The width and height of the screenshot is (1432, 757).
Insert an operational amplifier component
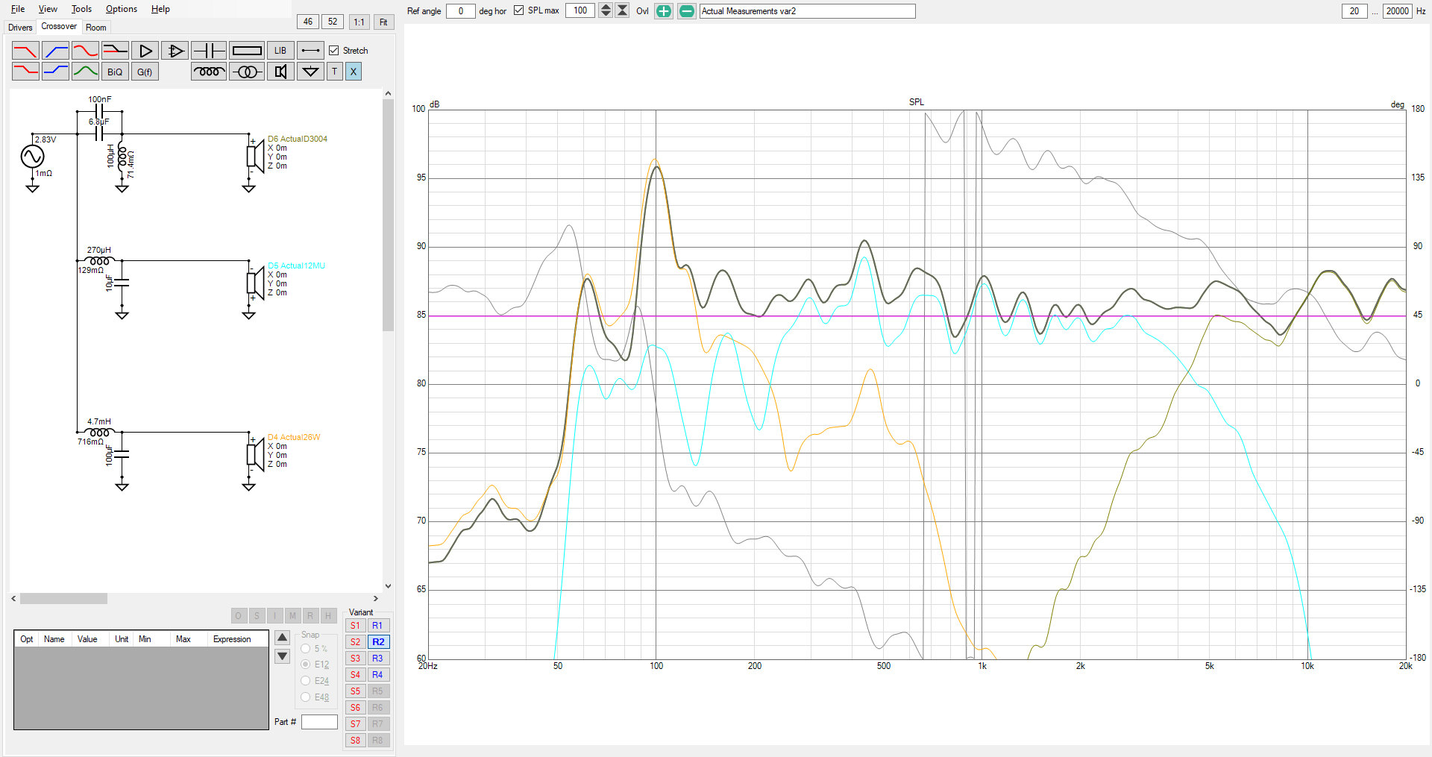pyautogui.click(x=175, y=51)
